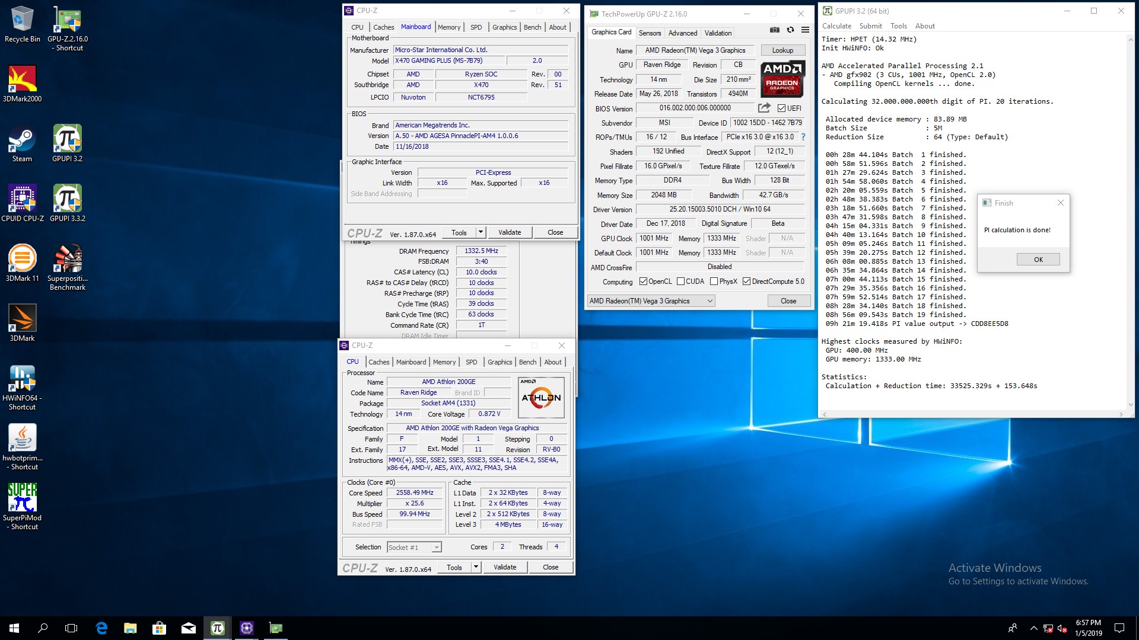The image size is (1139, 640).
Task: Open Validation tab in GPU-Z
Action: tap(718, 33)
